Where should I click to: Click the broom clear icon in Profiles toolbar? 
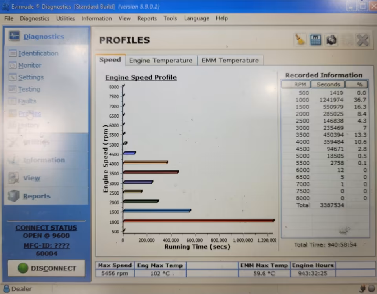click(x=300, y=40)
